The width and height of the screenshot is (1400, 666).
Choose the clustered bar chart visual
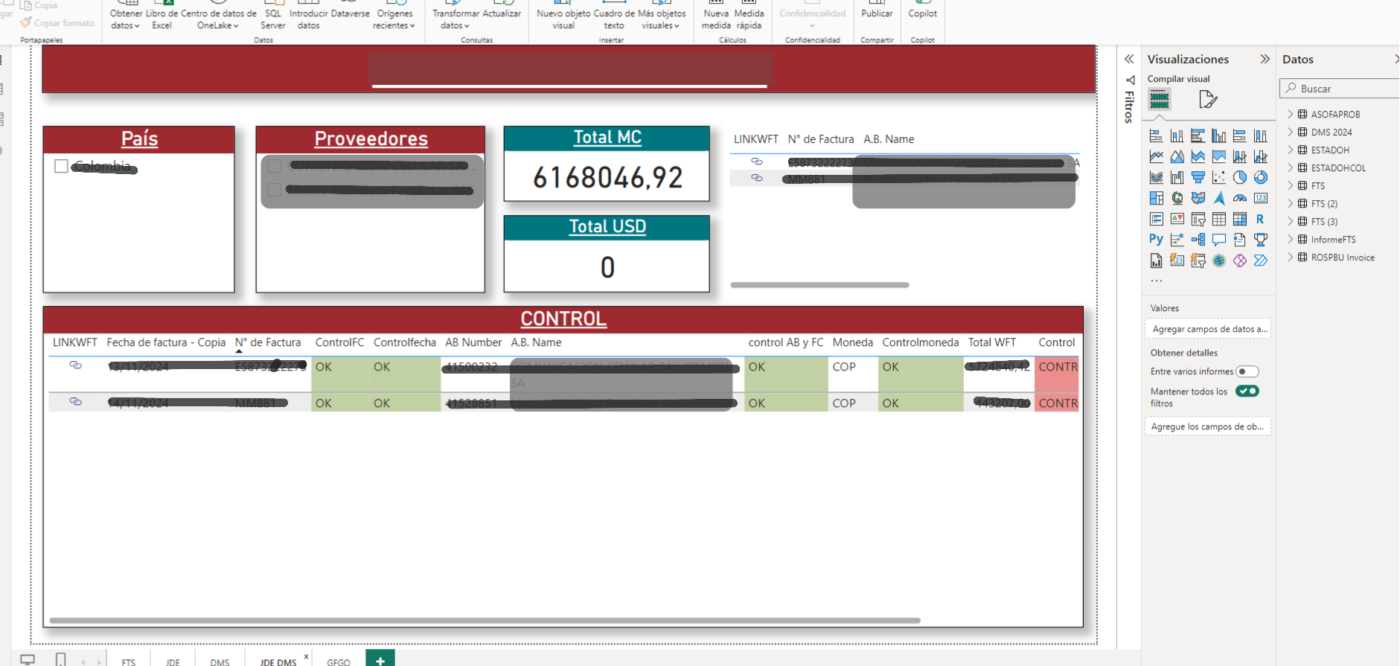(x=1198, y=136)
